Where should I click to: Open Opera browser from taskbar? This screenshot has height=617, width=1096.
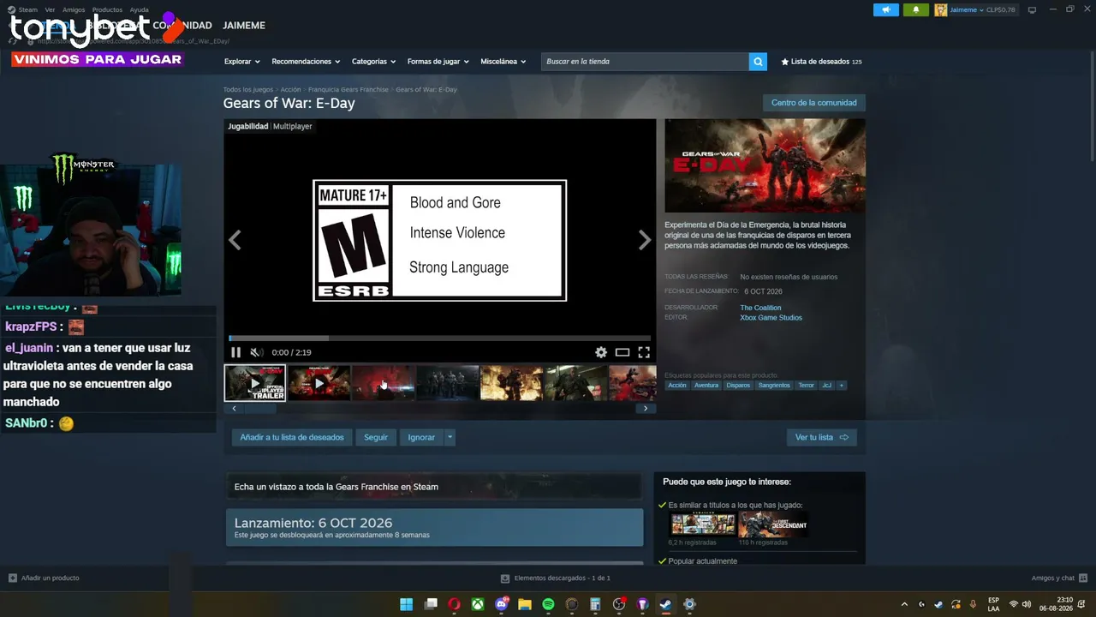coord(454,604)
